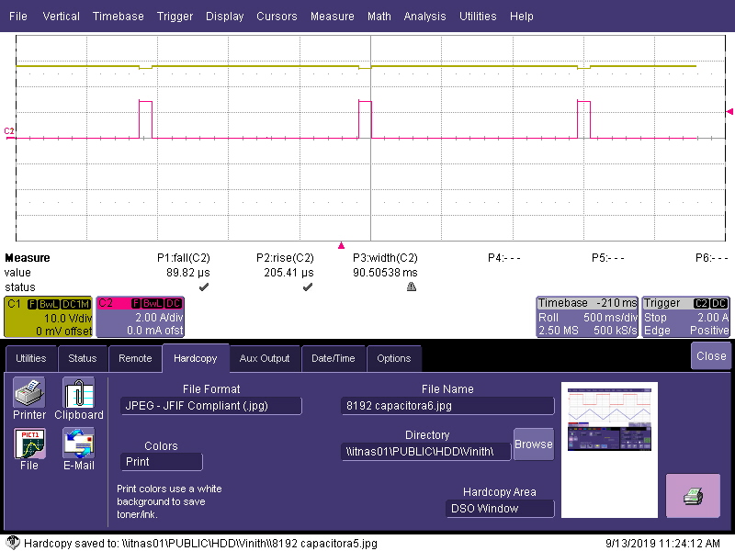The image size is (735, 551).
Task: Click the trigger delay marker below the grid
Action: [341, 245]
